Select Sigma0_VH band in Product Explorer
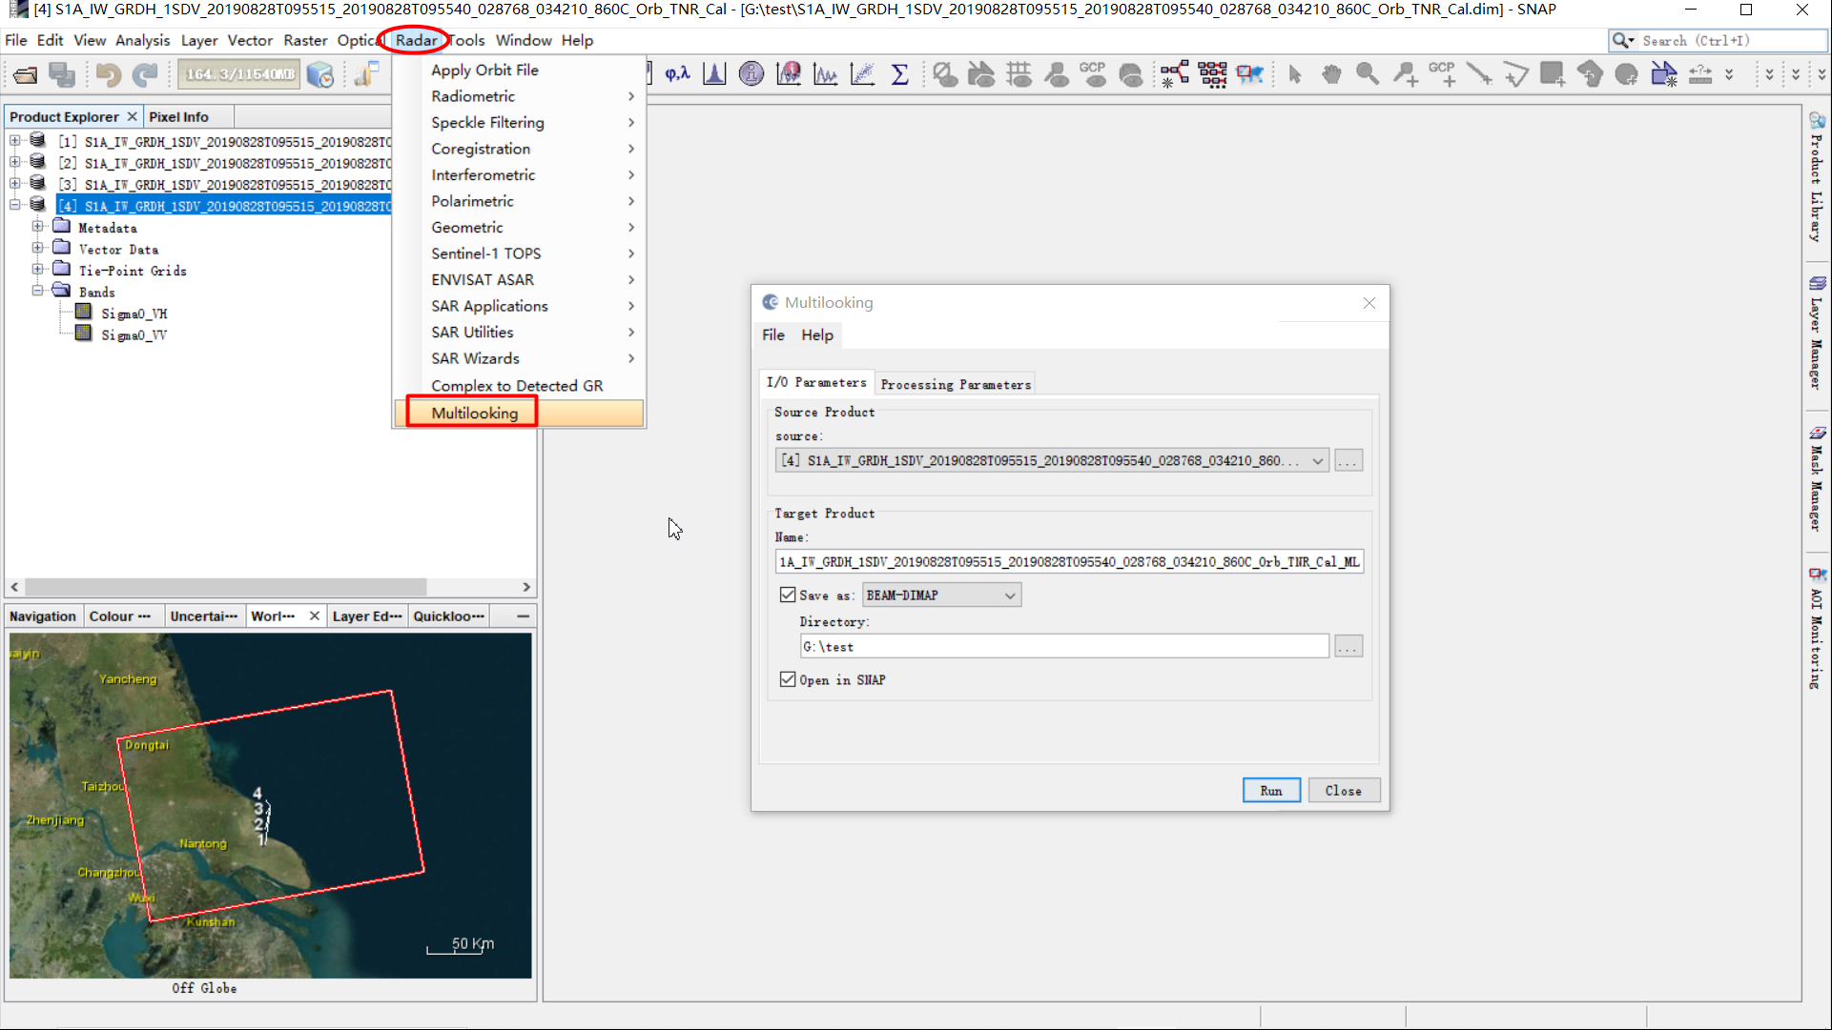Image resolution: width=1832 pixels, height=1030 pixels. pos(134,313)
